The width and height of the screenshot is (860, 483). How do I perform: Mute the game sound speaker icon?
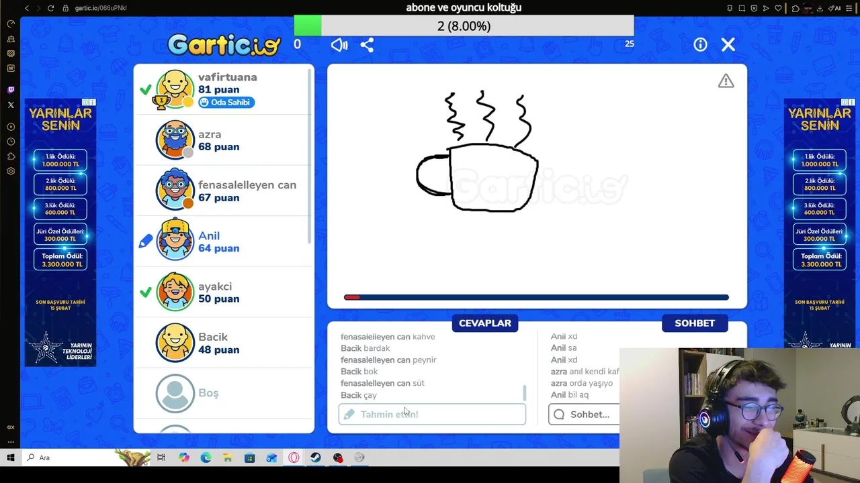coord(339,45)
